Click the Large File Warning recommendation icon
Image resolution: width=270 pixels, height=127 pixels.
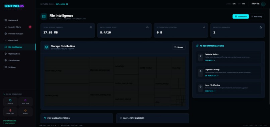pyautogui.click(x=200, y=86)
